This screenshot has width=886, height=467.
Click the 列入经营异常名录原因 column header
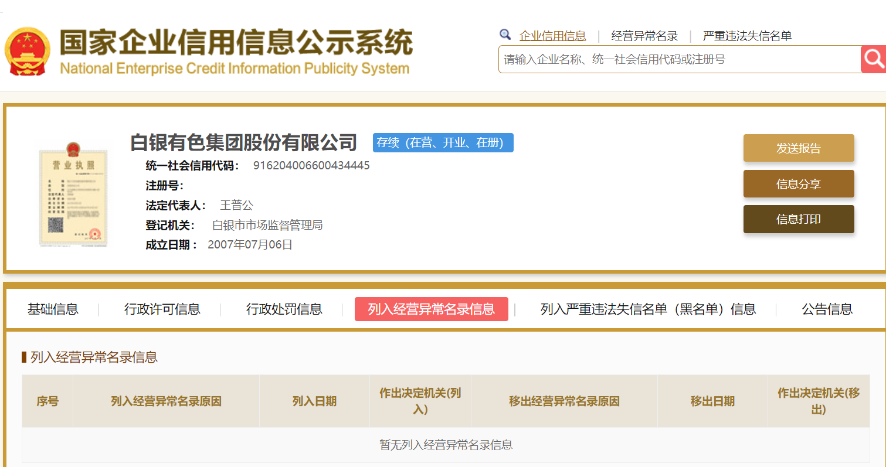166,401
